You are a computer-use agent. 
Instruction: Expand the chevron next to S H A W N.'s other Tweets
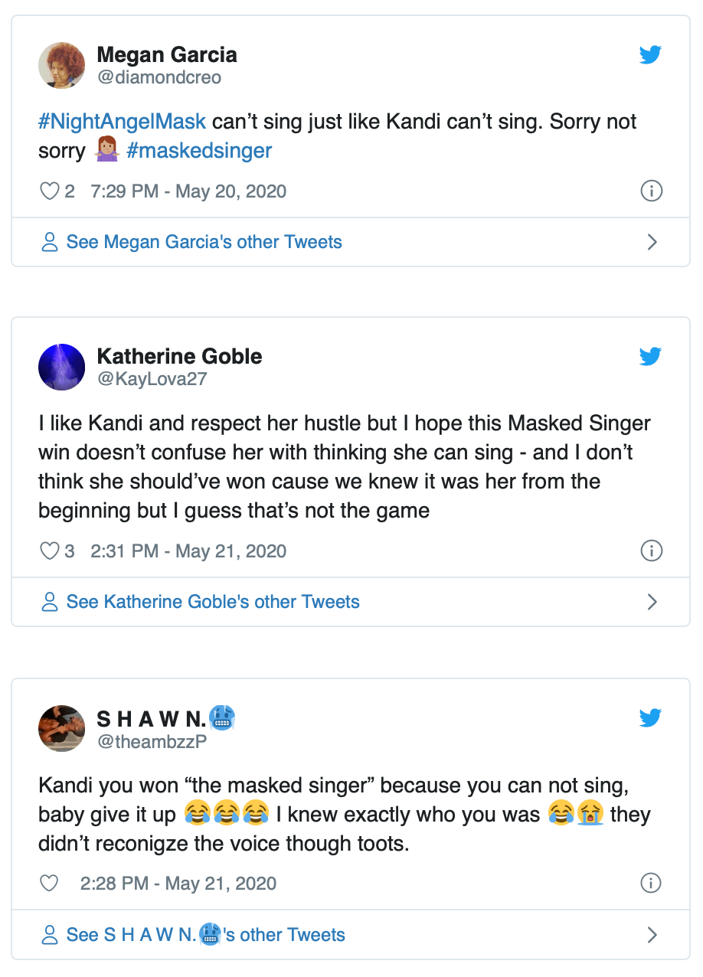point(652,935)
